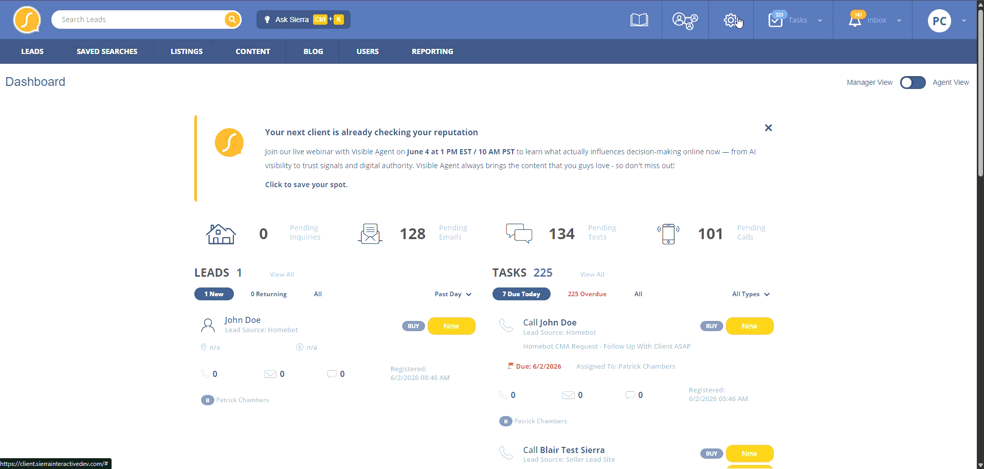
Task: Click BUY tag on Call Blair Test Sierra task
Action: tap(712, 454)
